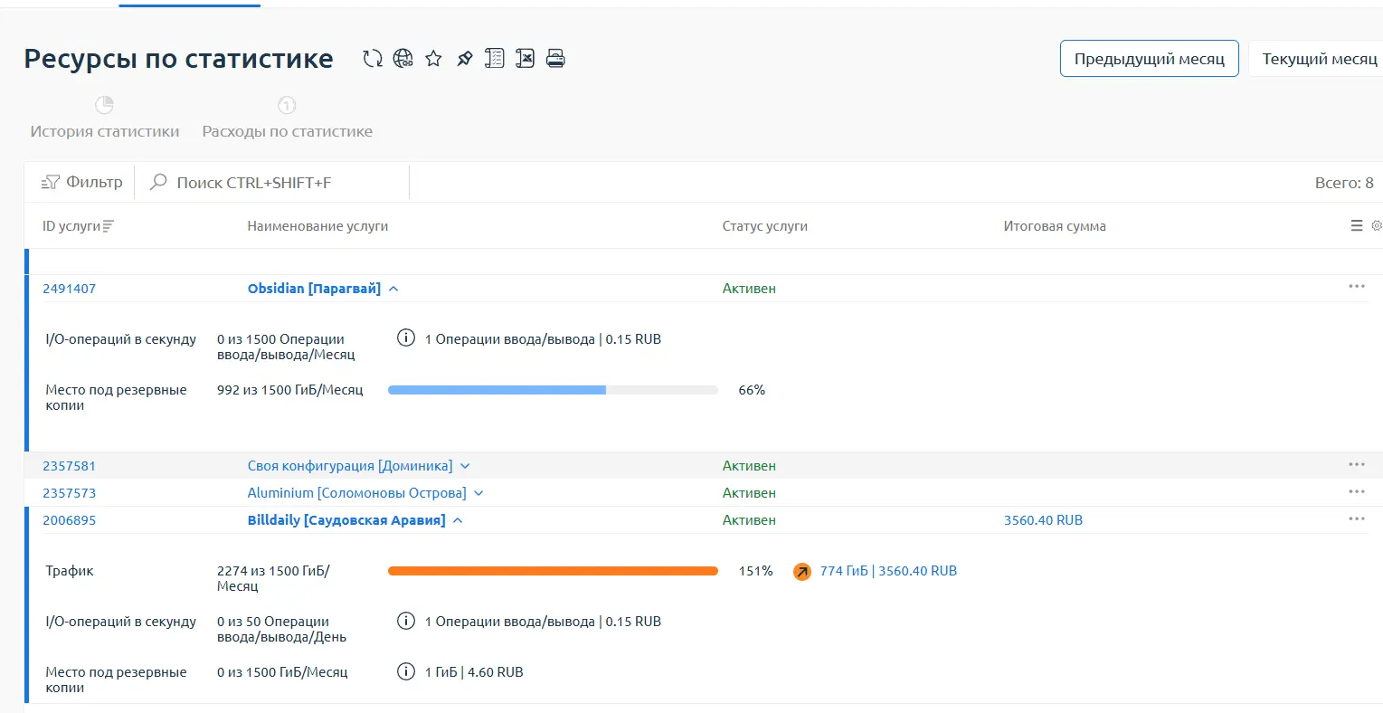The width and height of the screenshot is (1383, 713).
Task: Switch to Предыдущий месяц view
Action: [1149, 59]
